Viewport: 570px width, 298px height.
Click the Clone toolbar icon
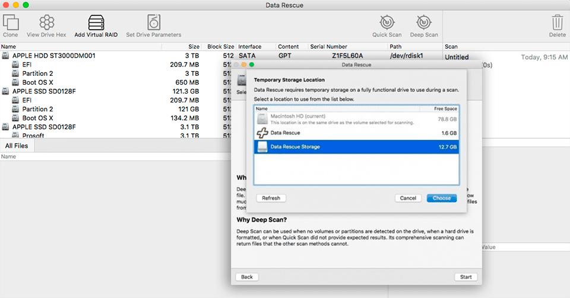11,23
